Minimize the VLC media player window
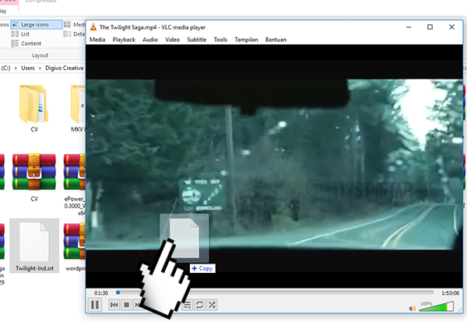Image resolution: width=467 pixels, height=325 pixels. click(409, 27)
